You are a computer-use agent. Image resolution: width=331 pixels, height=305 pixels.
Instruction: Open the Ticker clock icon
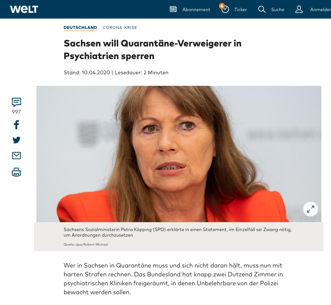(x=225, y=10)
